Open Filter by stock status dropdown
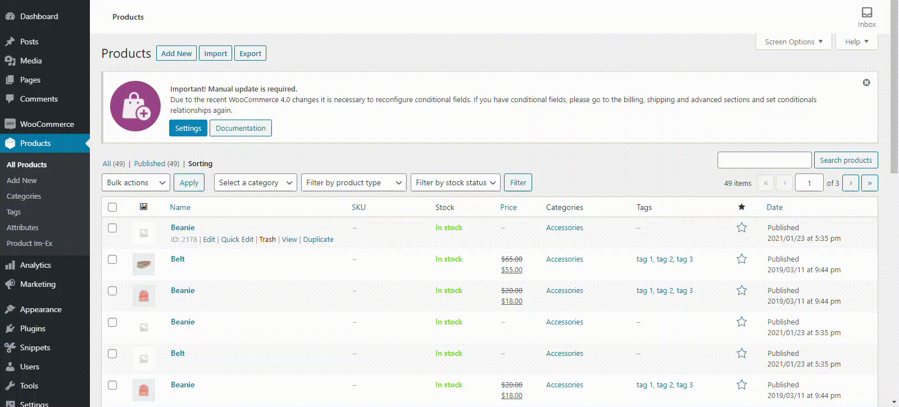This screenshot has width=899, height=407. (456, 182)
